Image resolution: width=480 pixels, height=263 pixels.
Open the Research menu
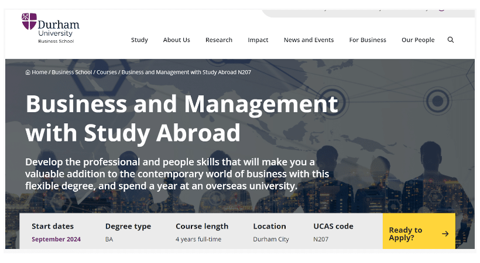click(x=218, y=40)
